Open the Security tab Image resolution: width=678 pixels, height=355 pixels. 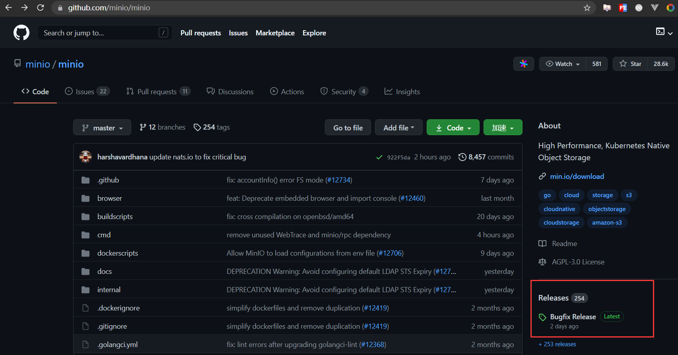tap(344, 91)
